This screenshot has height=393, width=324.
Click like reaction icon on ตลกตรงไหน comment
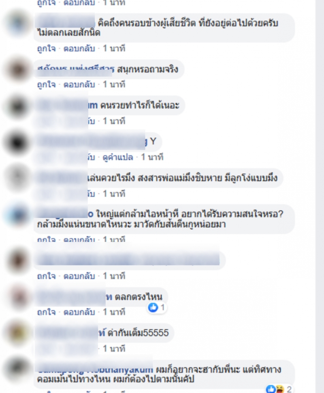point(153,307)
